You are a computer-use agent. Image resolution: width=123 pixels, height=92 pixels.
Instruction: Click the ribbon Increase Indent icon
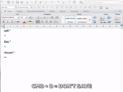57,17
